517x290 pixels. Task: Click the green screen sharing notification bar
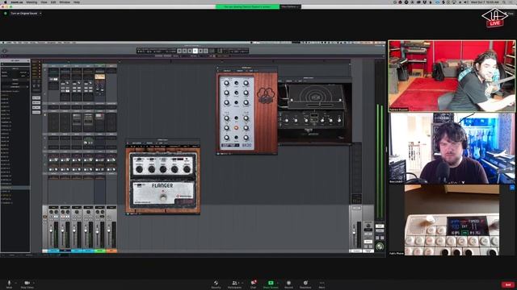pos(248,6)
